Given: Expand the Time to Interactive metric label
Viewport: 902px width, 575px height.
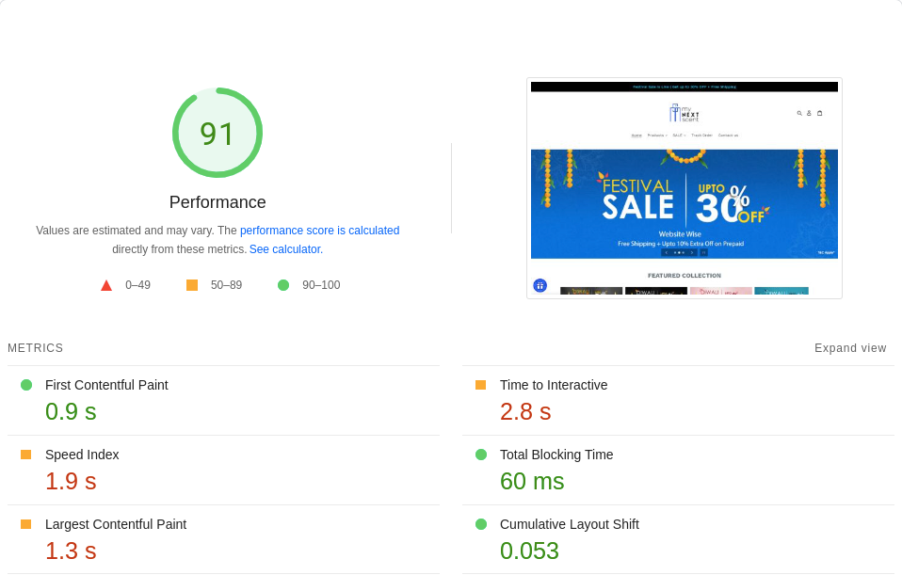Looking at the screenshot, I should 554,385.
